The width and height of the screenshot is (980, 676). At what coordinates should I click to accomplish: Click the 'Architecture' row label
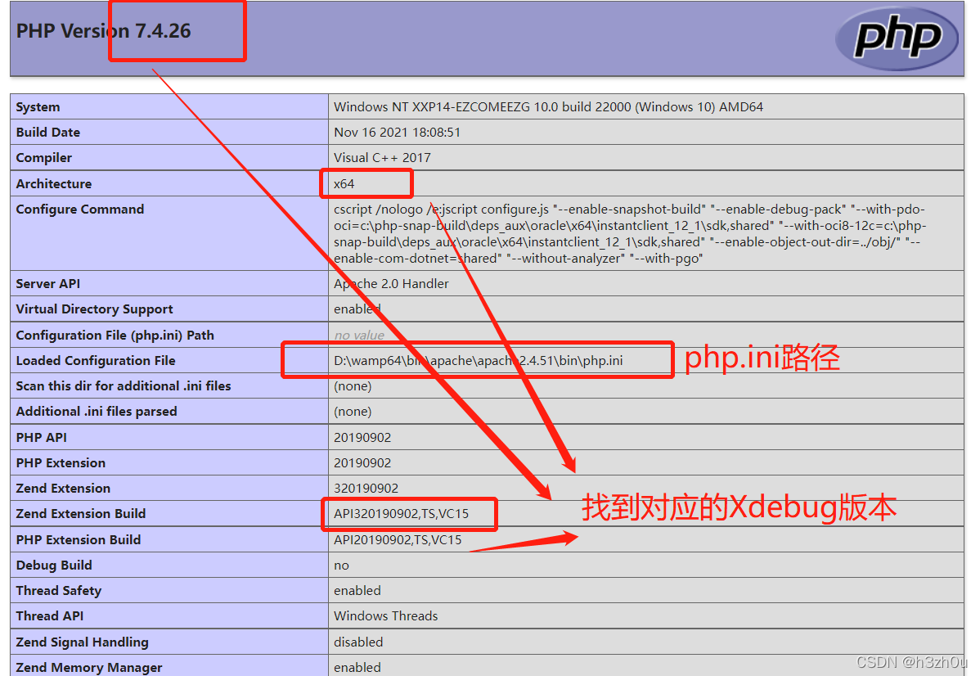(54, 184)
